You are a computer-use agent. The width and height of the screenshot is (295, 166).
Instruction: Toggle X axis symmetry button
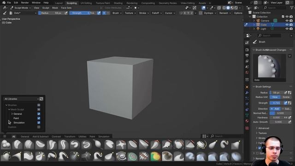tap(184, 13)
